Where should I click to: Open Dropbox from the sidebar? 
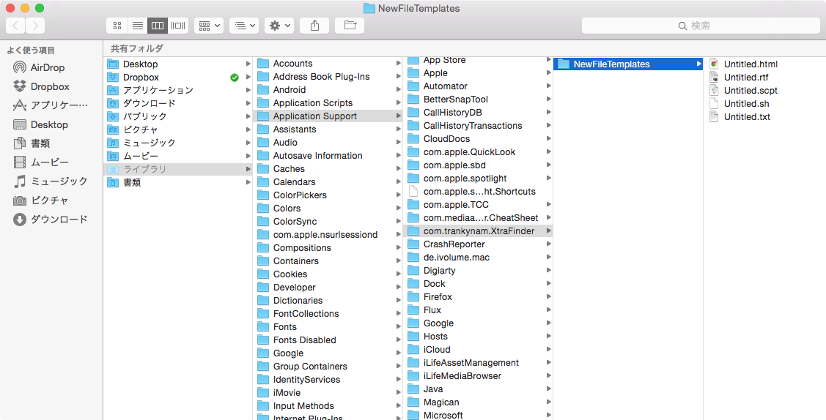click(50, 86)
